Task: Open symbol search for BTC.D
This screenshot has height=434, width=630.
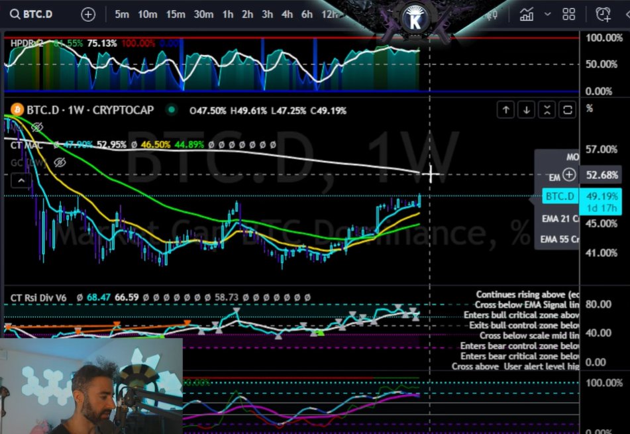Action: click(31, 15)
